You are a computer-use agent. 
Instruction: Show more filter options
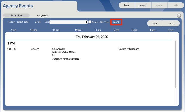[116, 22]
